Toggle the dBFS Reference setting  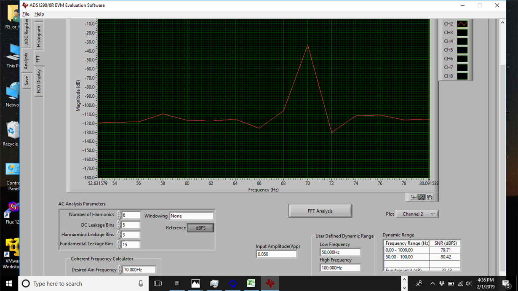coord(200,227)
